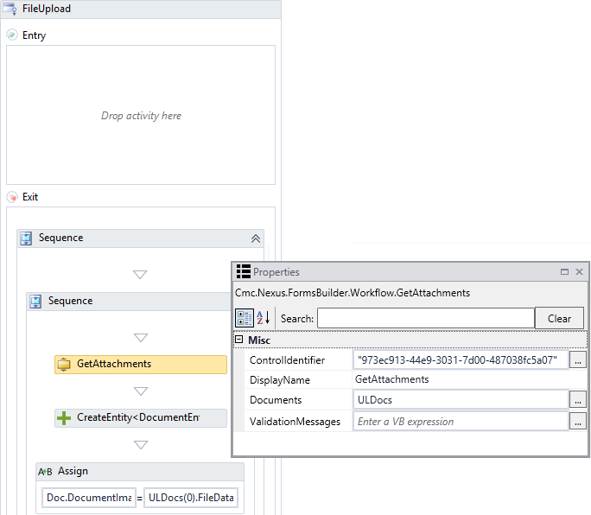Click the Entry drop activity area
591x515 pixels.
point(141,116)
